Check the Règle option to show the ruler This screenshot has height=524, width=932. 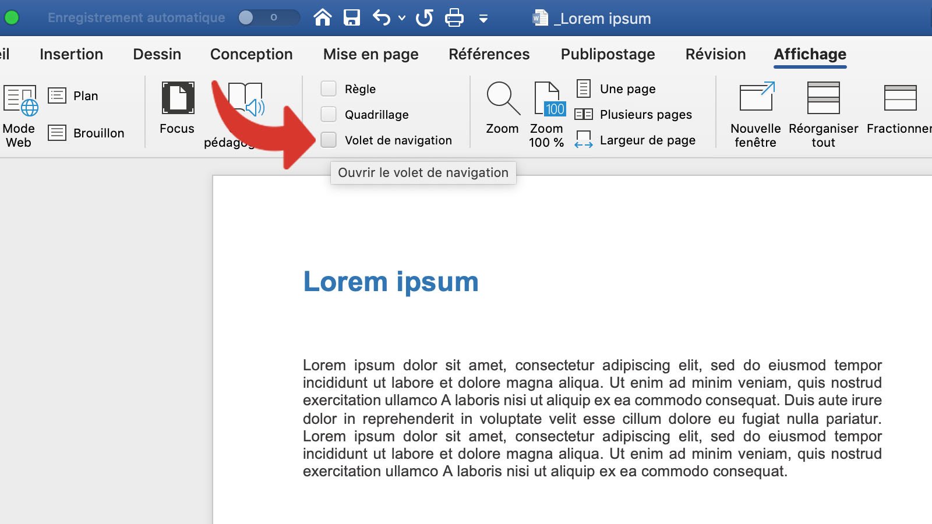coord(329,88)
